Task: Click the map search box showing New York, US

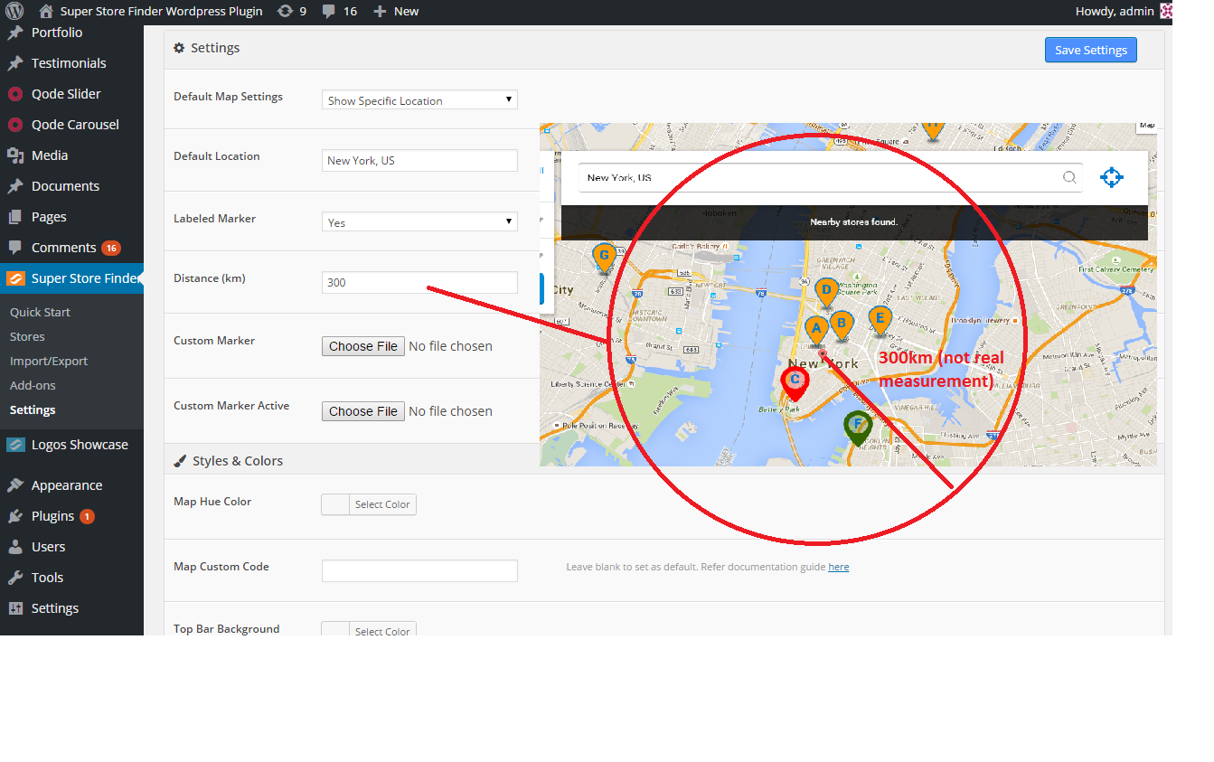Action: [x=831, y=177]
